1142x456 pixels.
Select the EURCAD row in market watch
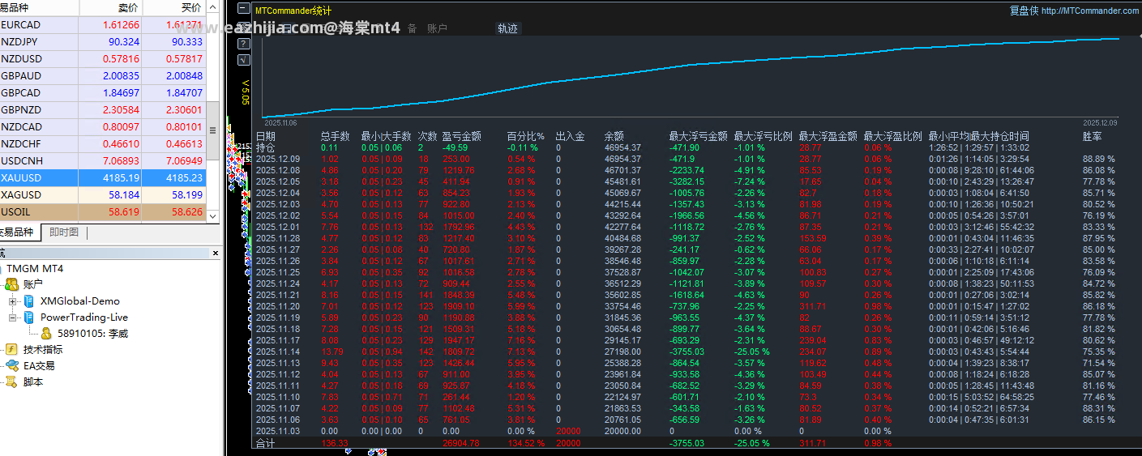[103, 25]
